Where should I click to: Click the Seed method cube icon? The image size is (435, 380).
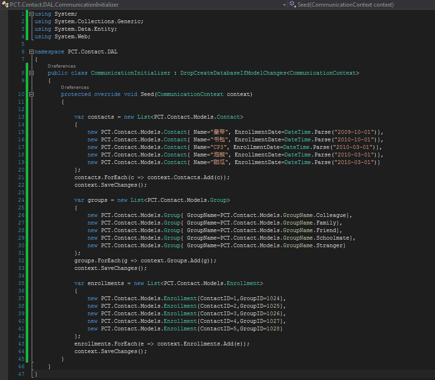pyautogui.click(x=293, y=5)
